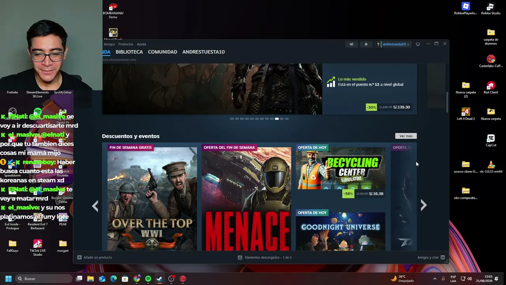506x285 pixels.
Task: Select the Casterlabs-Caff... desktop icon
Action: click(x=491, y=61)
